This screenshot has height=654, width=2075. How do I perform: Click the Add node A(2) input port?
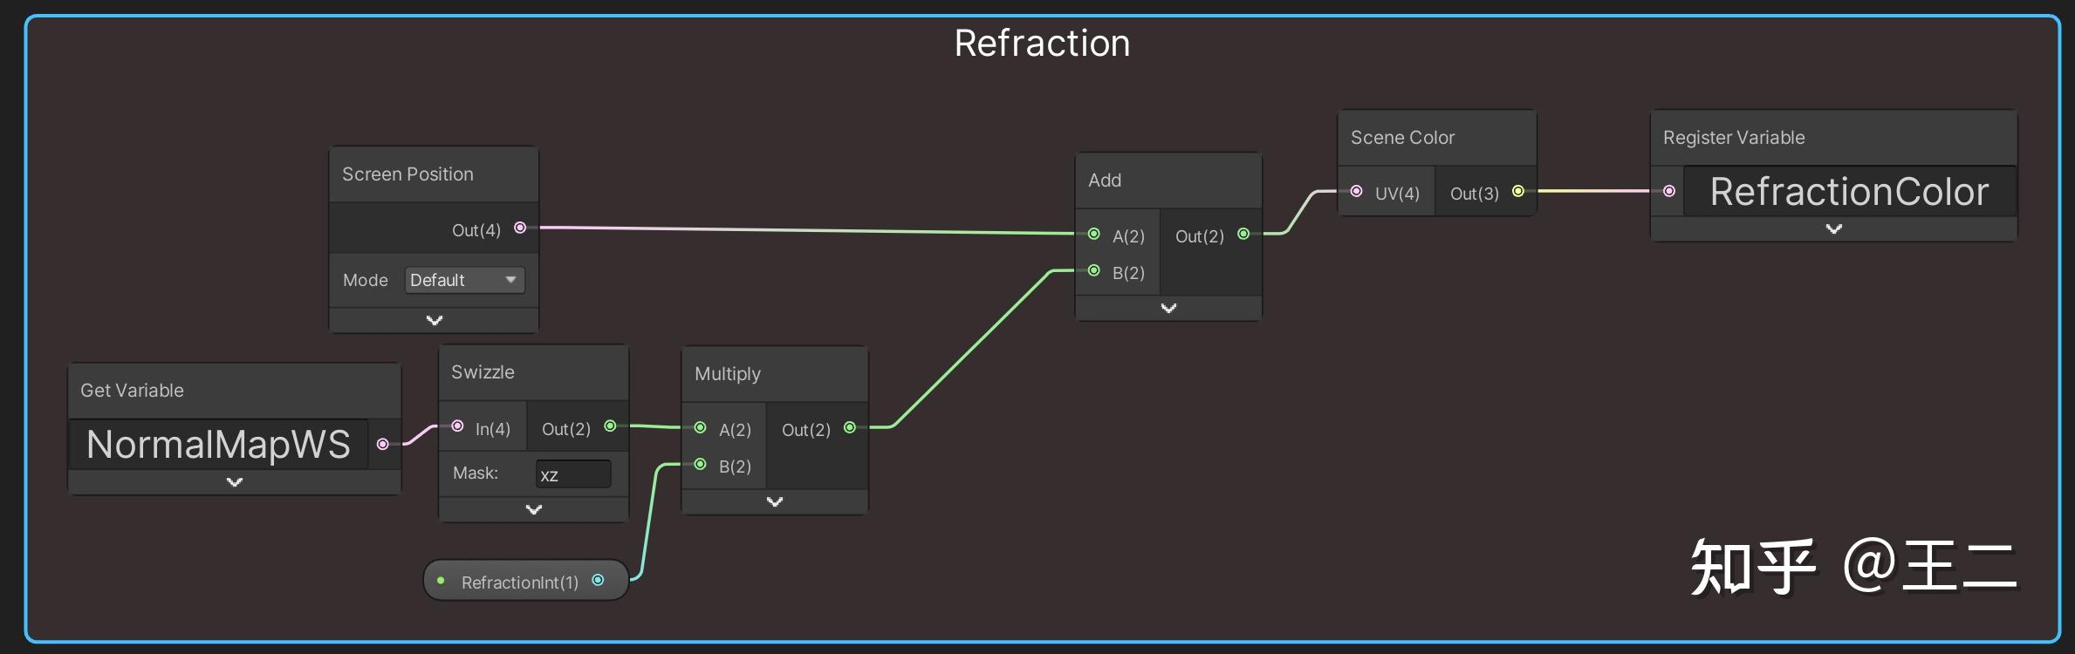(1094, 234)
